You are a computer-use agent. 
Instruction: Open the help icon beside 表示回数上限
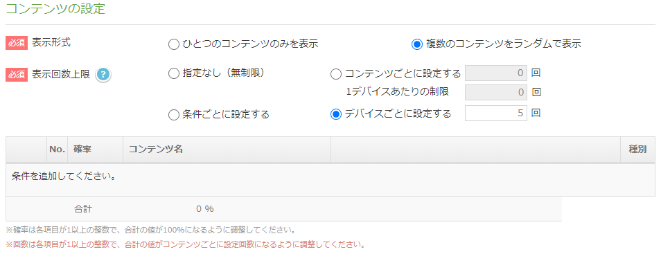pyautogui.click(x=103, y=75)
